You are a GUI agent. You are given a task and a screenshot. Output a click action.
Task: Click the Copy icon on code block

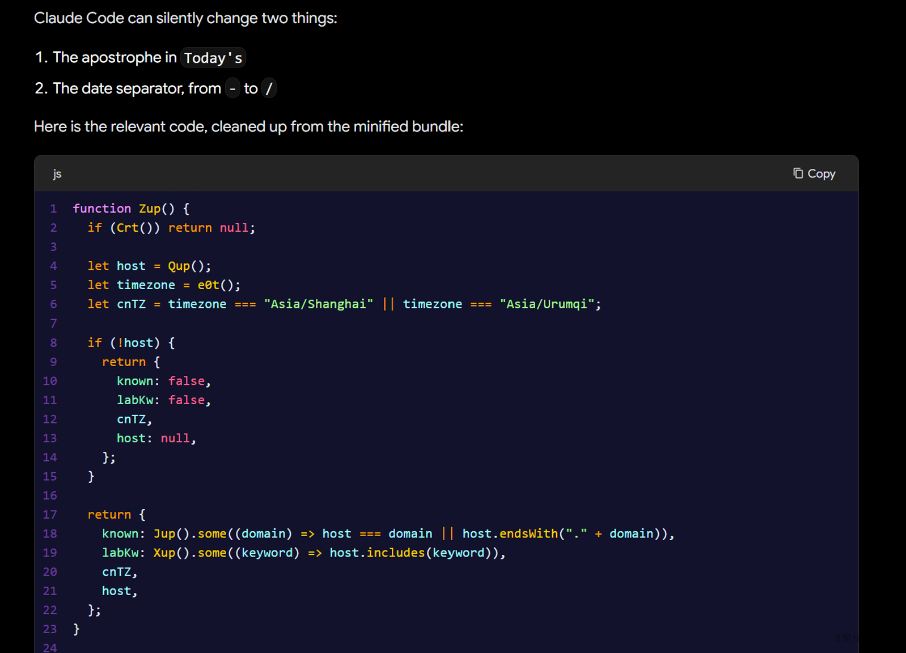point(798,173)
